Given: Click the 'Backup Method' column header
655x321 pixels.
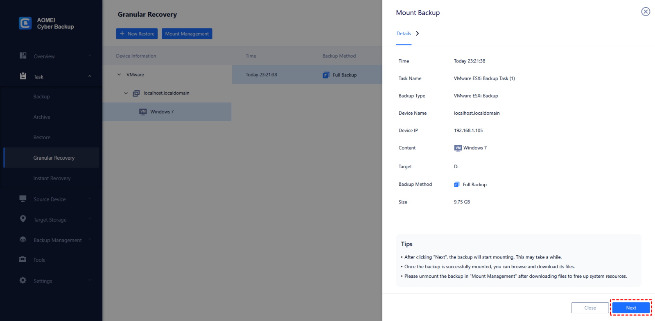Looking at the screenshot, I should point(339,56).
